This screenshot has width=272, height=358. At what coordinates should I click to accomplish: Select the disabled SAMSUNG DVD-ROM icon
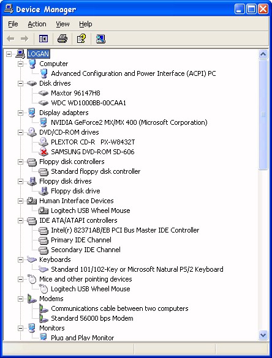[43, 152]
